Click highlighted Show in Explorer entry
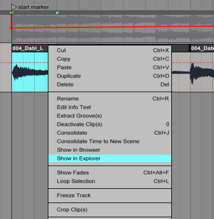Viewport: 214px width, 219px height. pos(110,159)
